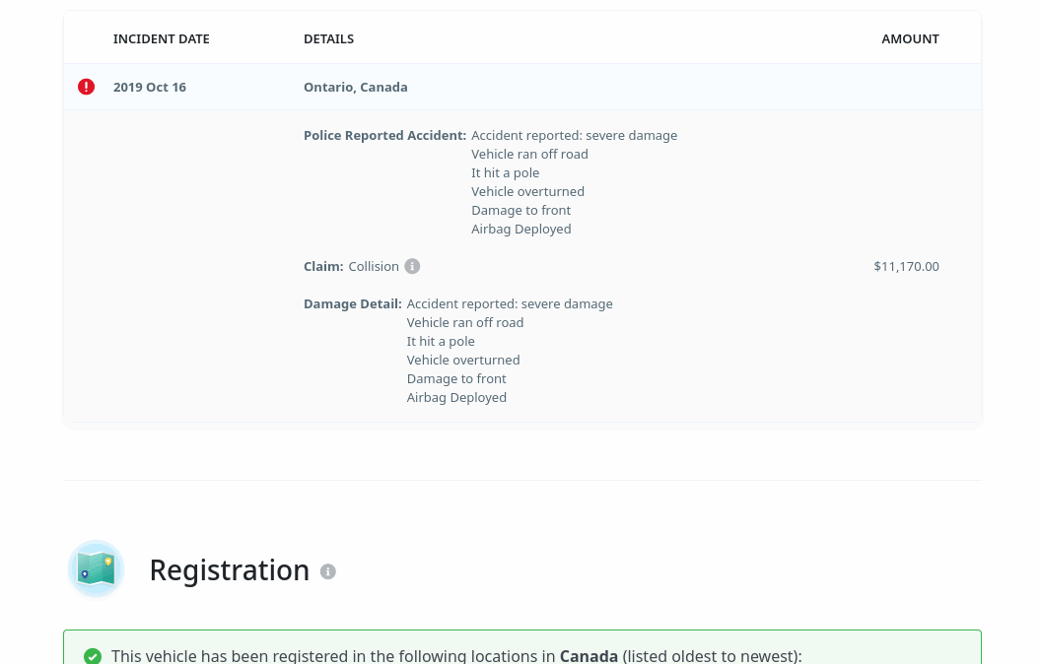Viewport: 1040px width, 664px height.
Task: Click 'Damage to front' under Damage Detail
Action: coord(456,379)
